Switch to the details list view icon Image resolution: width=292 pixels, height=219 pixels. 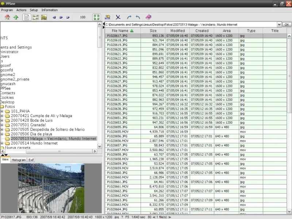(27, 17)
